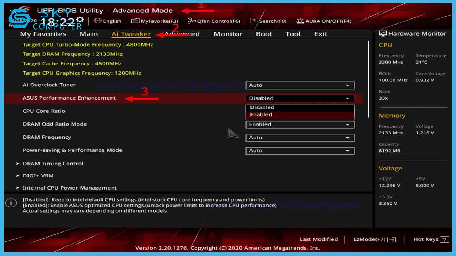Open Qfan Control(F6)
Viewport: 456px width, 256px height.
click(x=214, y=21)
